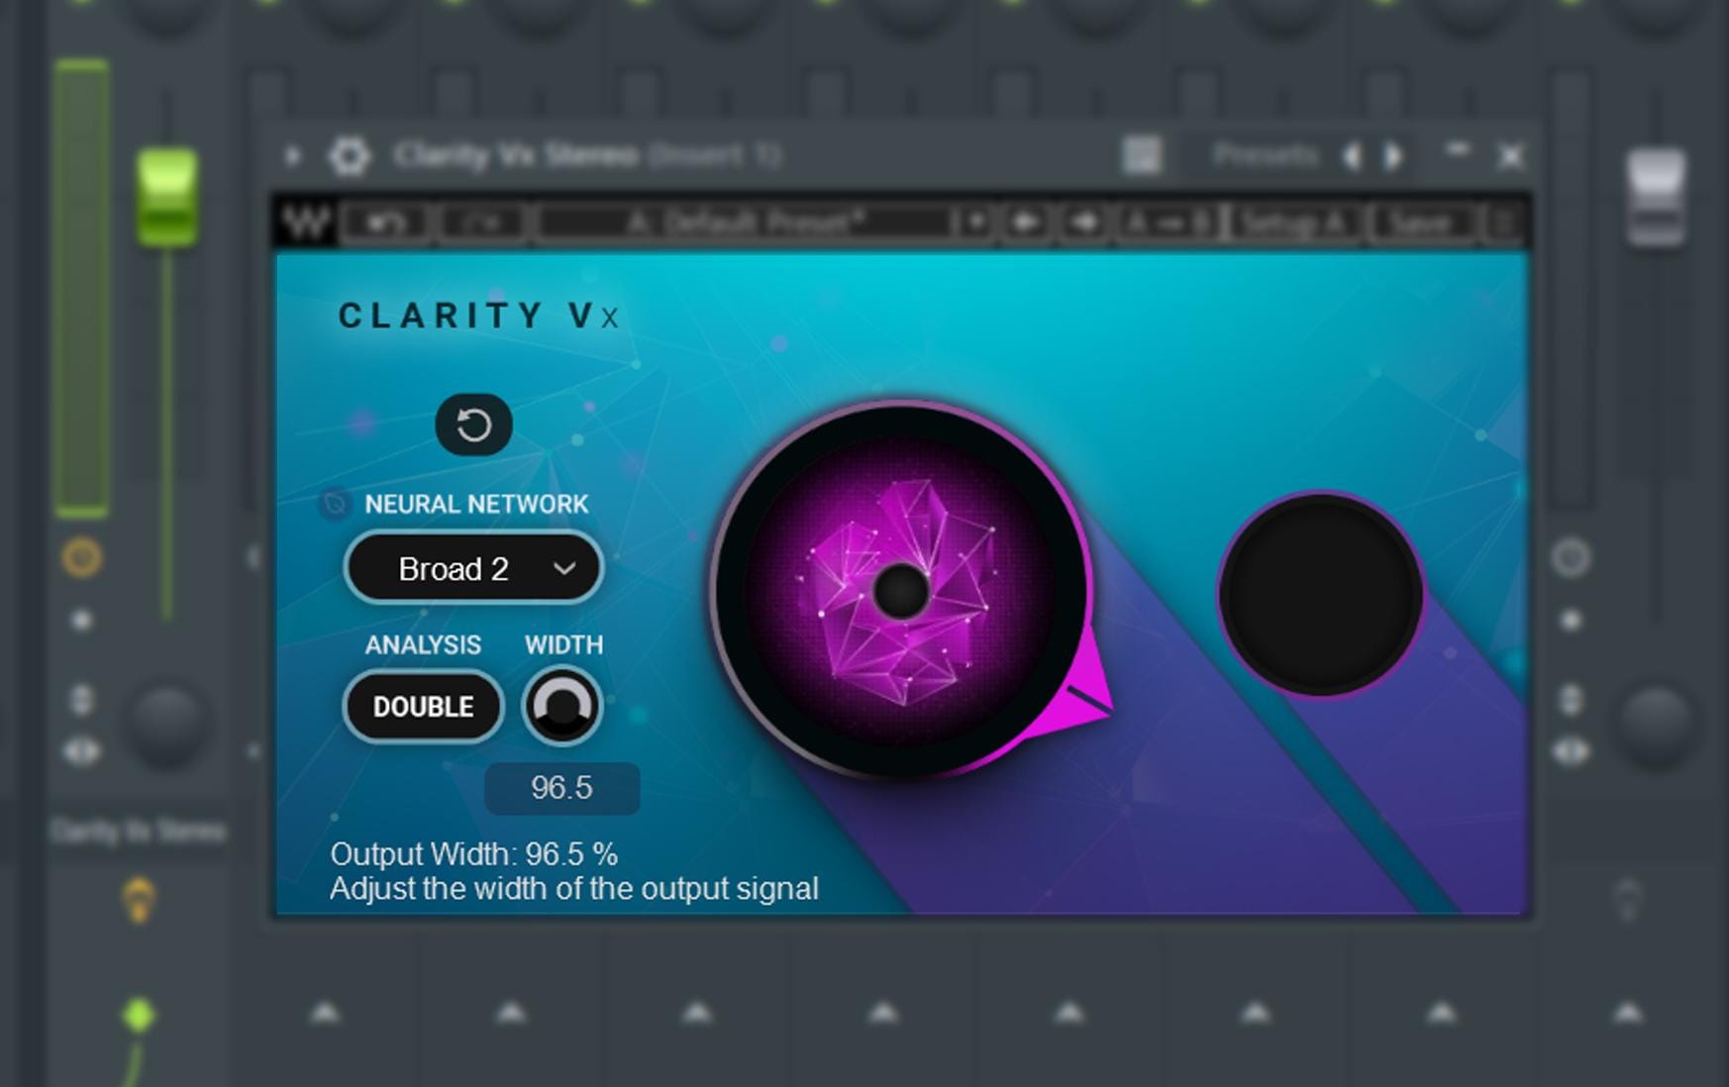This screenshot has width=1729, height=1087.
Task: Open the Broad 2 neural network dropdown
Action: 473,568
